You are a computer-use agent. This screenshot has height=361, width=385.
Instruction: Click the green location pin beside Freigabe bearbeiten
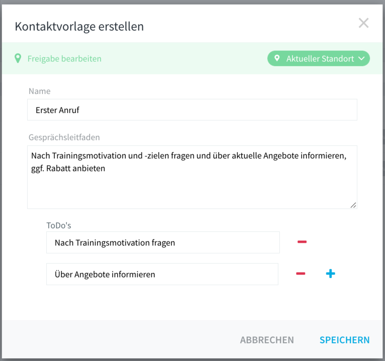coord(18,59)
